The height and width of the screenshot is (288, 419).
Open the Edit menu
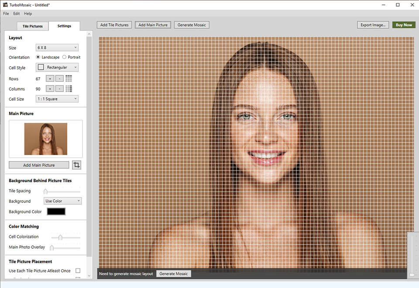pos(17,14)
